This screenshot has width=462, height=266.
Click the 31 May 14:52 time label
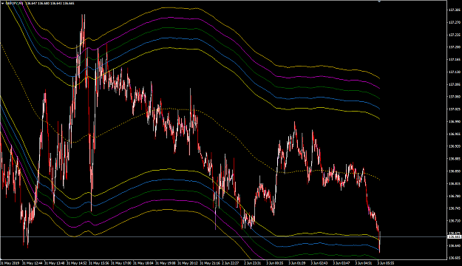[76, 263]
